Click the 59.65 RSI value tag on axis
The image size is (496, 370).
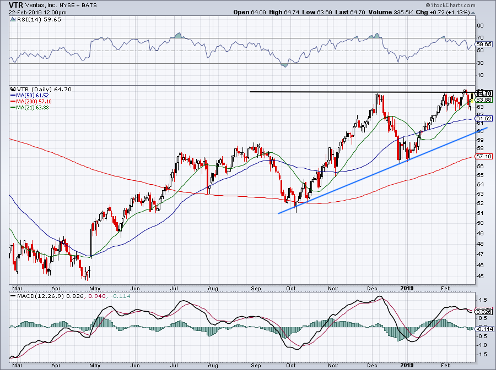(x=484, y=45)
